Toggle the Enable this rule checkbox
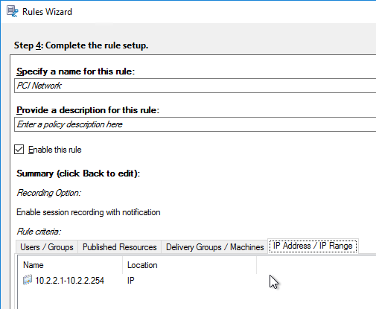This screenshot has height=309, width=376. pyautogui.click(x=19, y=150)
